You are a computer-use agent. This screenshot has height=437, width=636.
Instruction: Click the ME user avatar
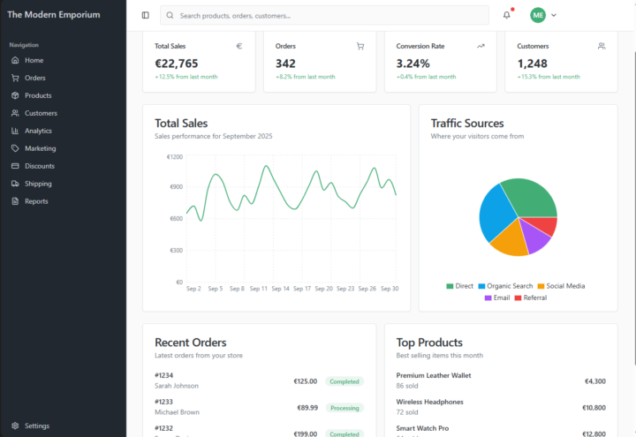tap(538, 15)
